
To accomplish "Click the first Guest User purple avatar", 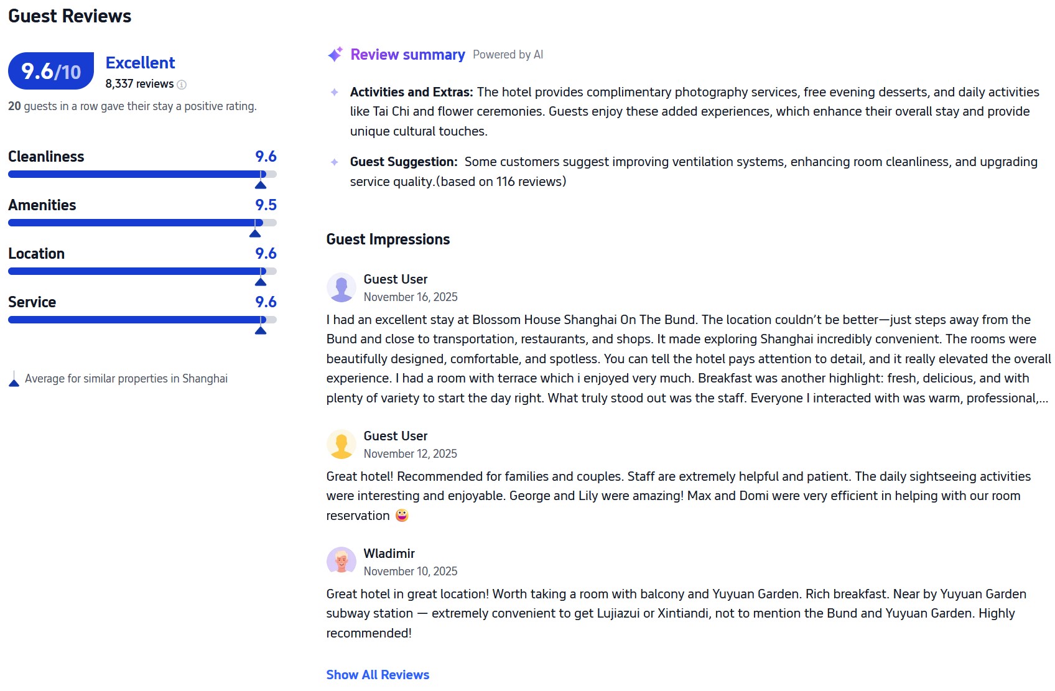I will point(341,287).
